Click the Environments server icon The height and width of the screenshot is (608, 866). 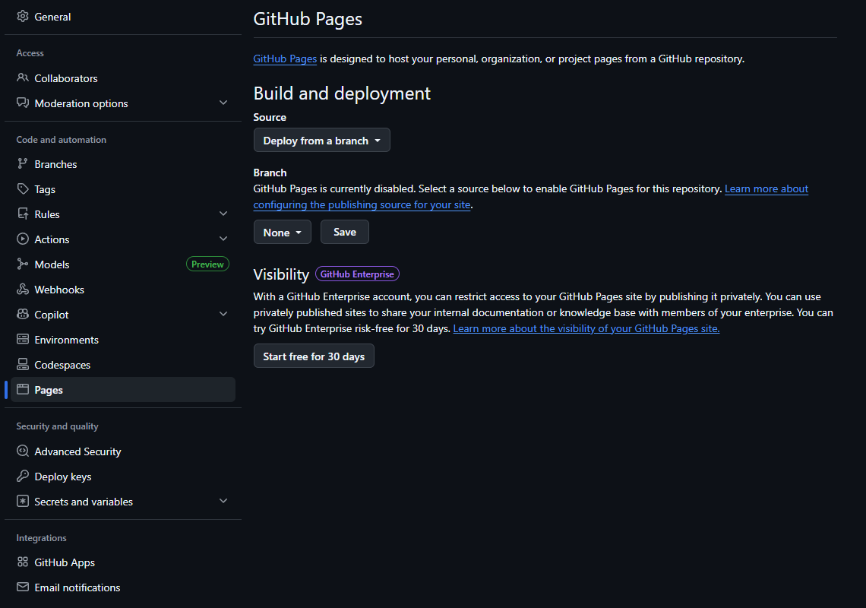23,339
